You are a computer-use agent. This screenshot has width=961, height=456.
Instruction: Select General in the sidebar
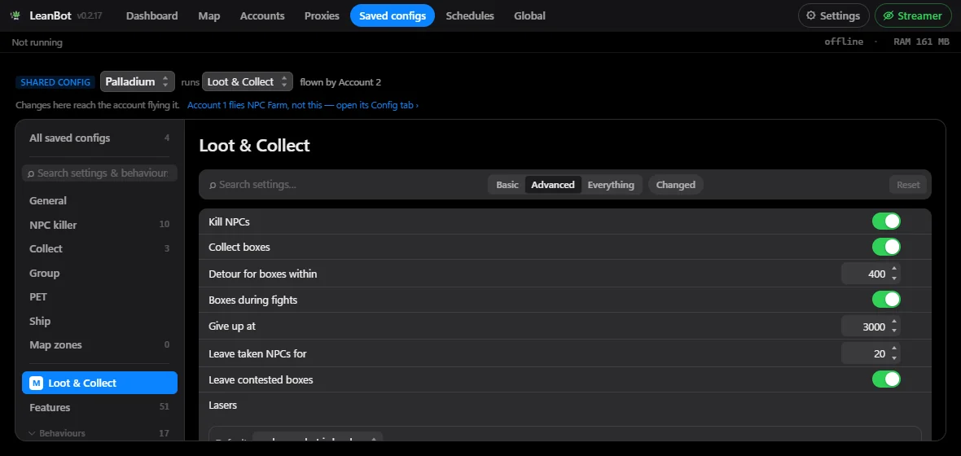point(99,201)
